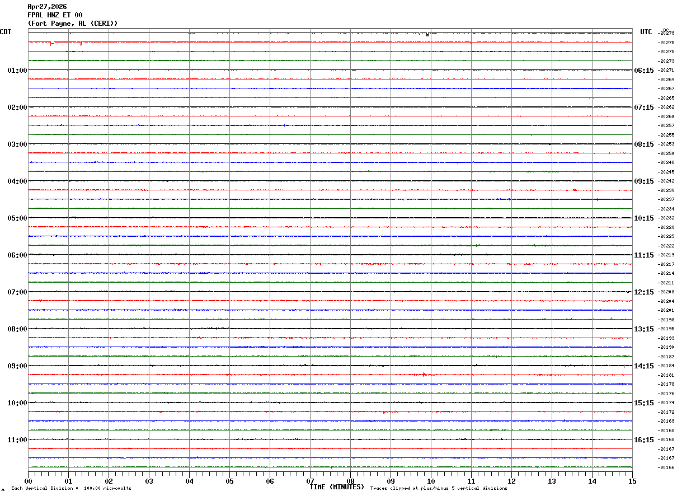677x496 pixels.
Task: Select the station header 'FPAL HNZ ET 00'
Action: coord(55,15)
